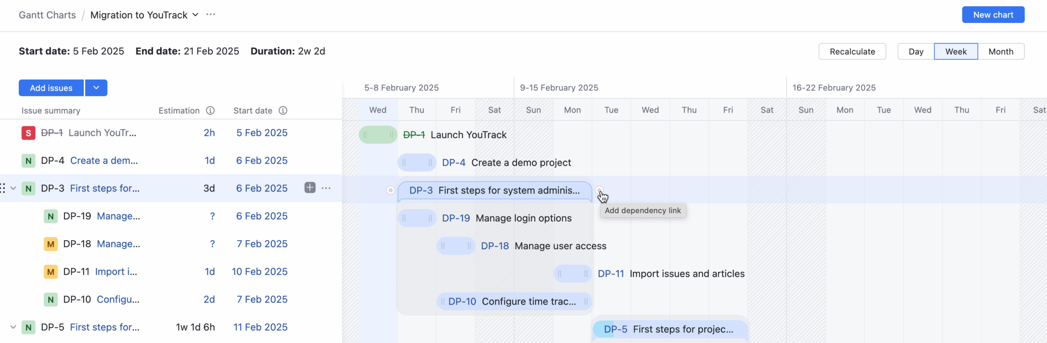
Task: Collapse the DP-3 subtasks tree
Action: [x=13, y=188]
